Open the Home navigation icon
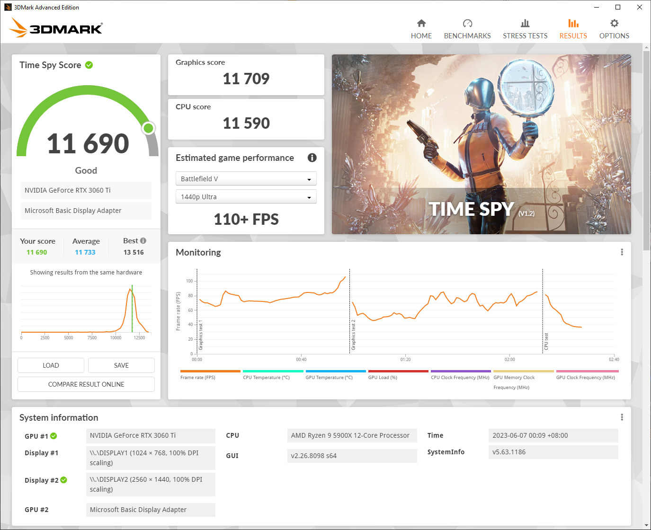 click(421, 23)
